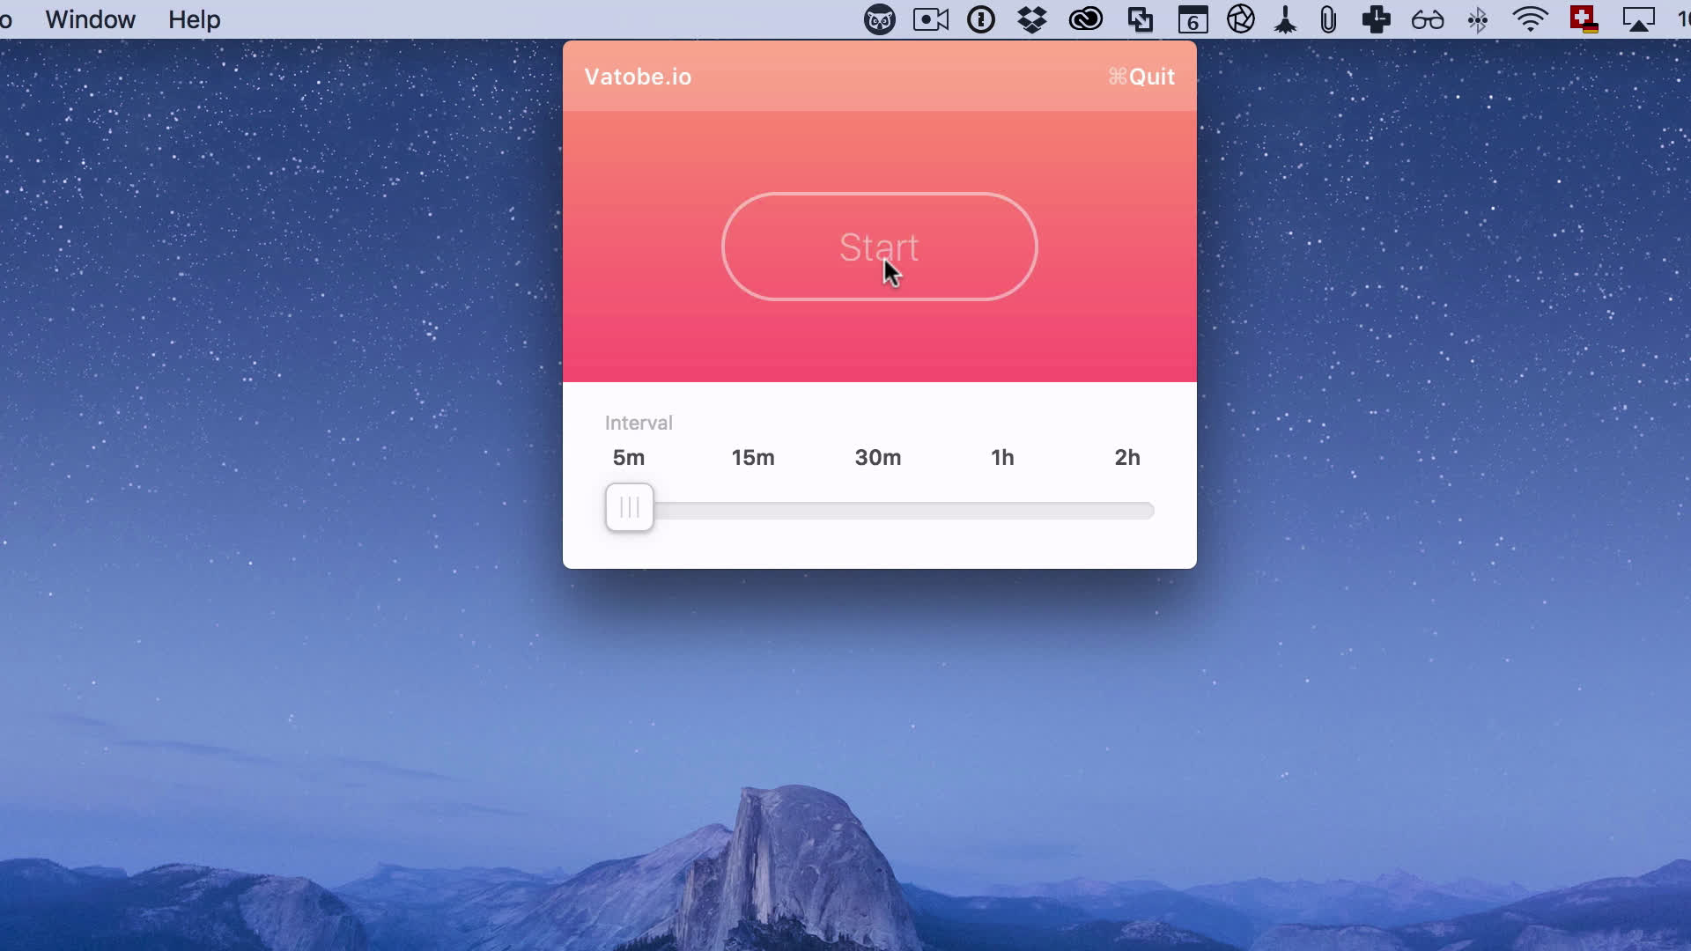Click the camera aperture menu bar icon
Image resolution: width=1691 pixels, height=951 pixels.
point(1240,19)
